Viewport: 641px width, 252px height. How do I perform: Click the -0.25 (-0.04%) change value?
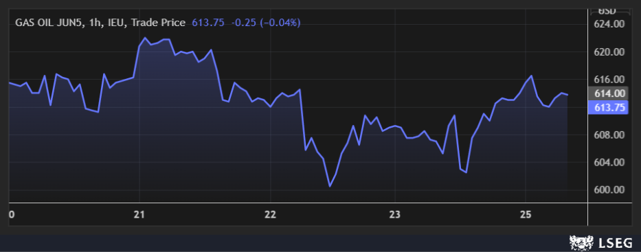click(x=266, y=23)
